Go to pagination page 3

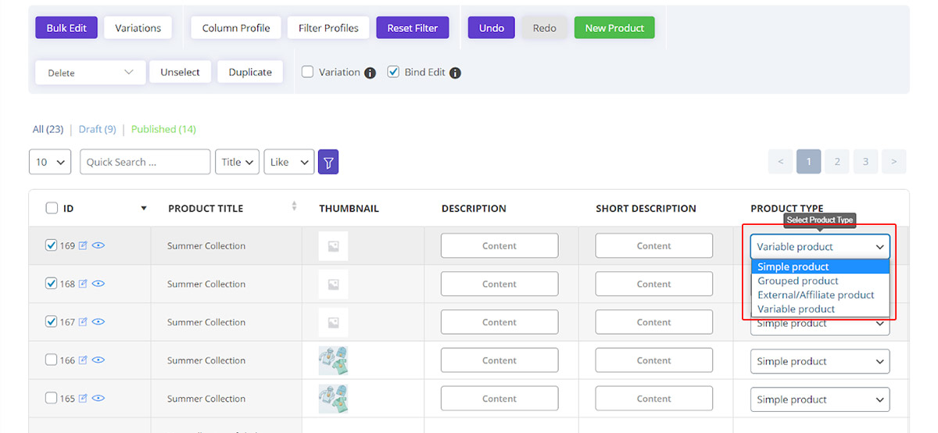click(865, 162)
